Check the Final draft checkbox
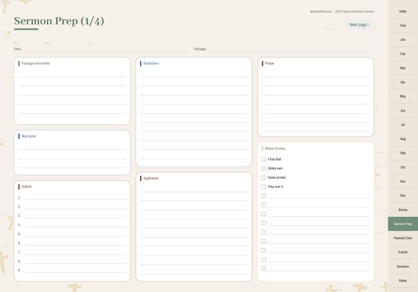Viewport: 418px width, 292px height. pyautogui.click(x=264, y=159)
